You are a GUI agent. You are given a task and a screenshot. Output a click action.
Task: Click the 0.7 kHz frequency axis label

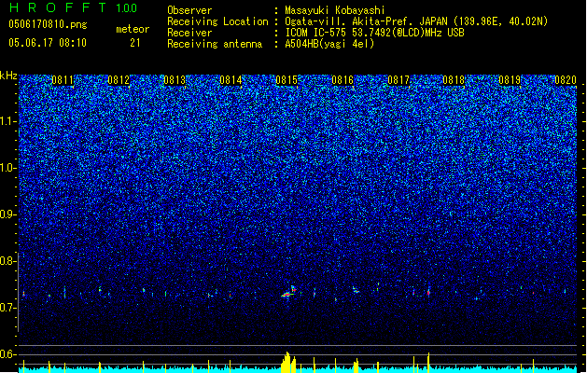(x=7, y=308)
